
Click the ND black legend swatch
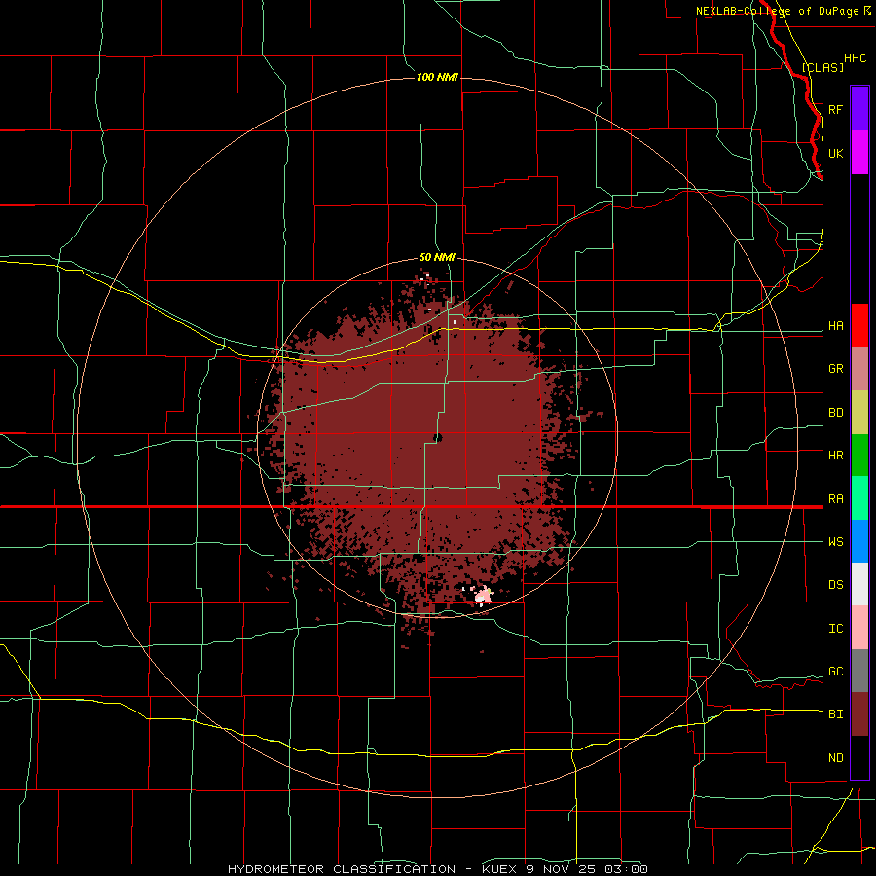click(x=859, y=757)
